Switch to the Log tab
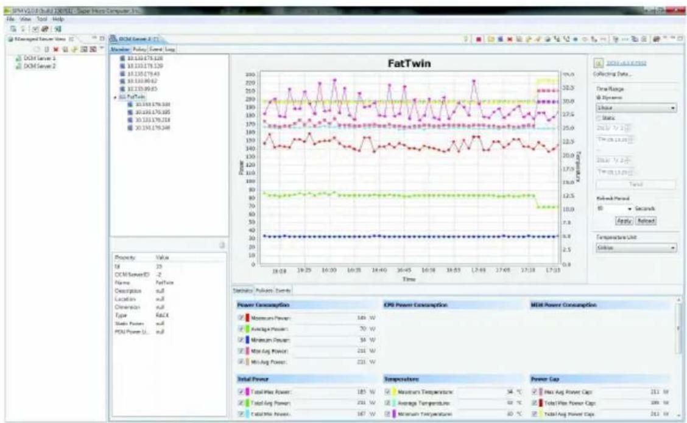The width and height of the screenshot is (687, 423). click(x=170, y=49)
